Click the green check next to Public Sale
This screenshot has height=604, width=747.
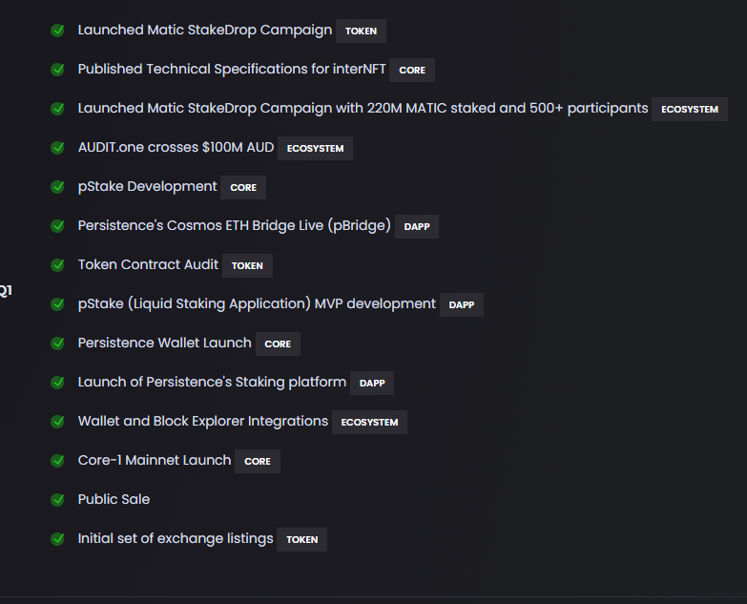point(58,500)
